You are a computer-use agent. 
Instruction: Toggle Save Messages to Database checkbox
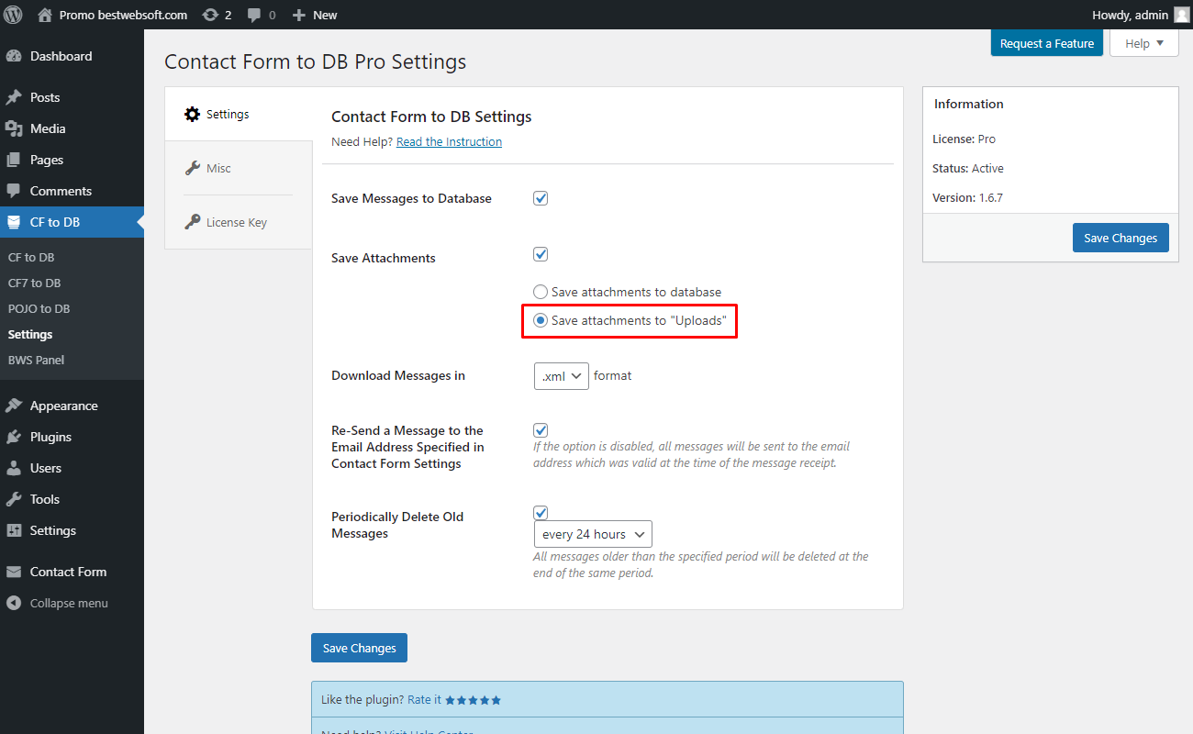(x=541, y=198)
